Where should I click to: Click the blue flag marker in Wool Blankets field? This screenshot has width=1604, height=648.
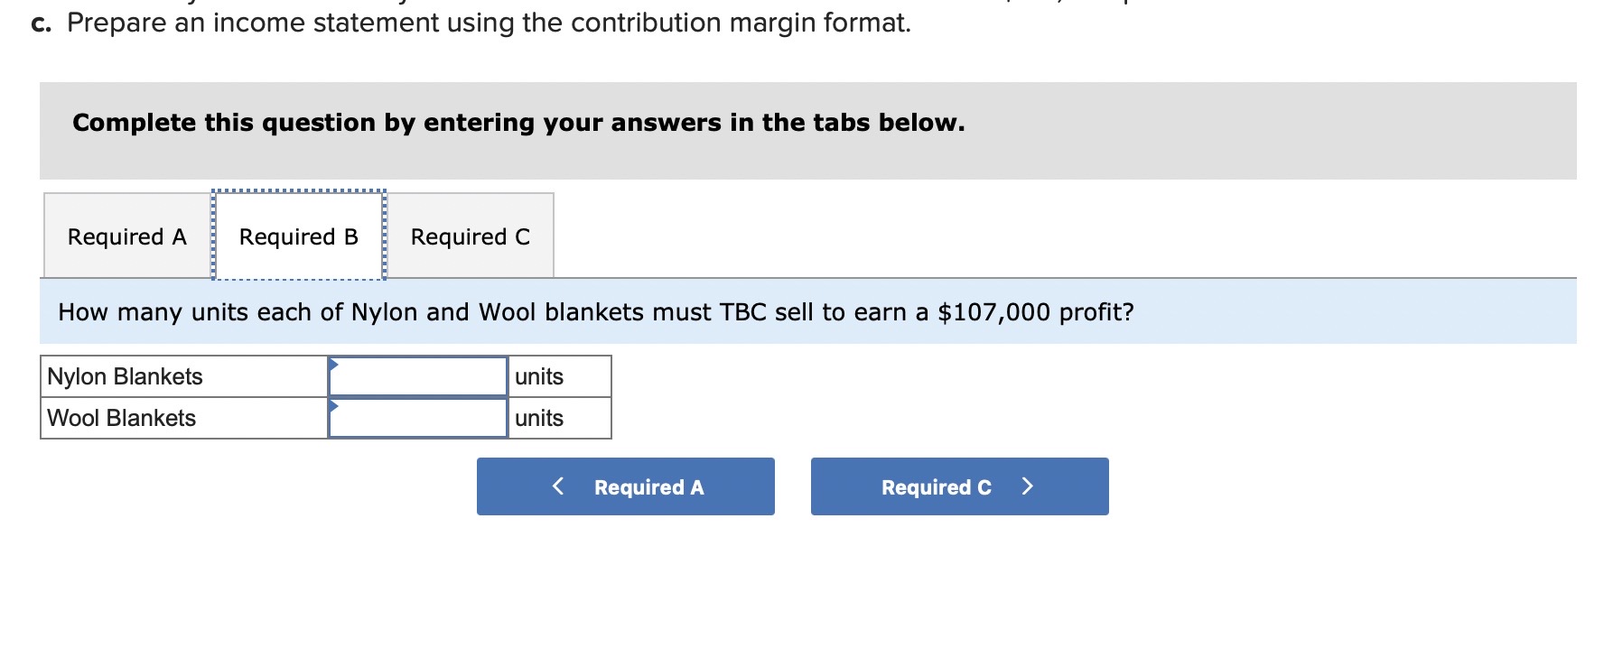pos(335,404)
